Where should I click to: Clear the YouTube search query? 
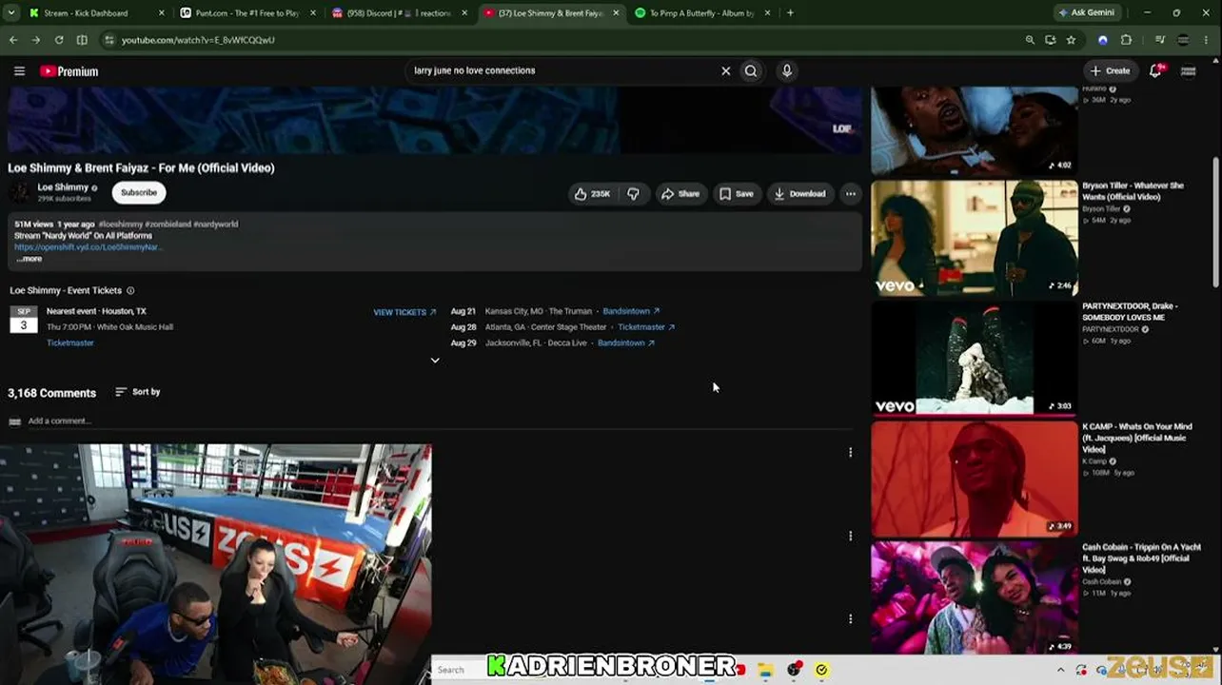725,70
